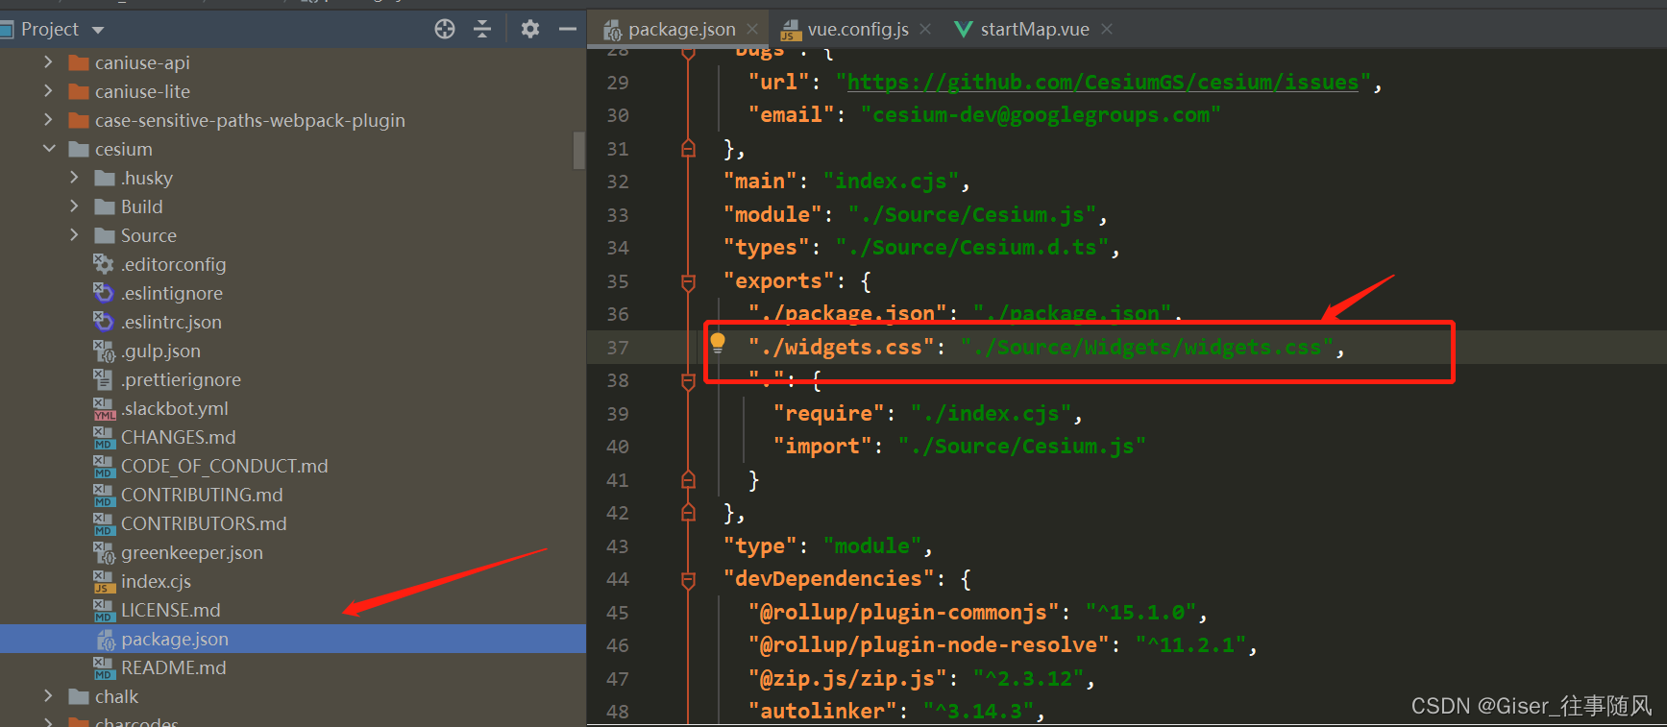The image size is (1667, 727).
Task: Fold the "." block at line 38
Action: pos(688,382)
